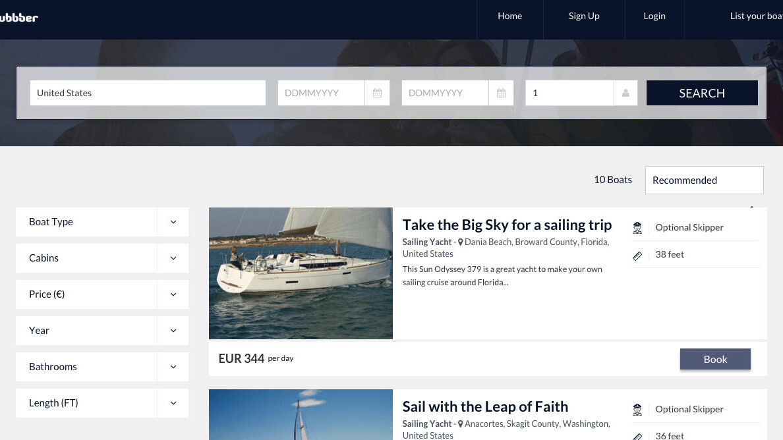This screenshot has width=783, height=440.
Task: Click the check-in date calendar icon
Action: pos(377,93)
